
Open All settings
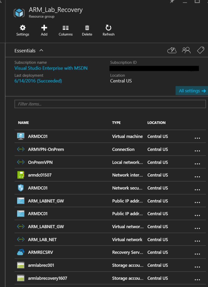pyautogui.click(x=191, y=91)
